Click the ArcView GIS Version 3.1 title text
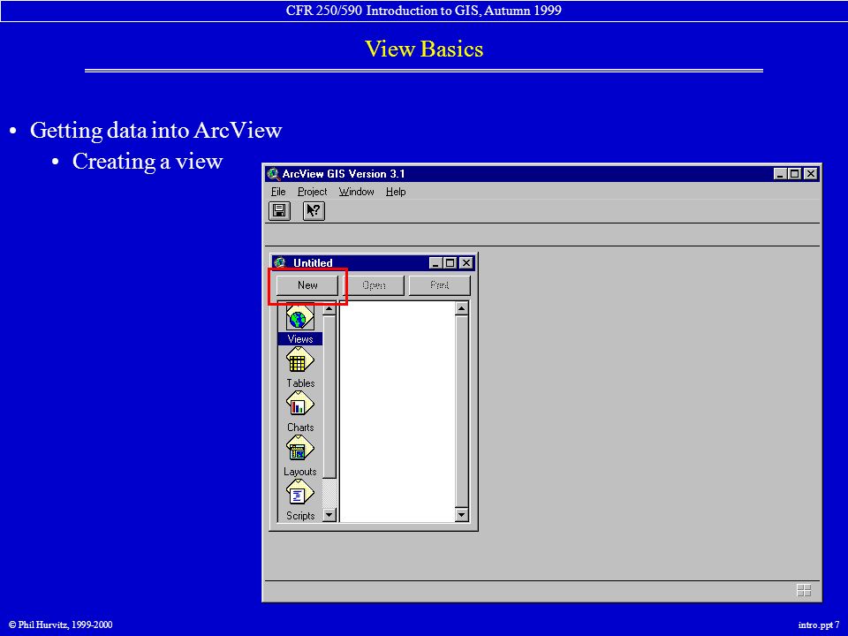The height and width of the screenshot is (636, 848). click(344, 174)
